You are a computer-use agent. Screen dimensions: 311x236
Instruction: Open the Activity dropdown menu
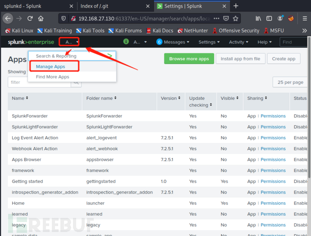pyautogui.click(x=238, y=42)
